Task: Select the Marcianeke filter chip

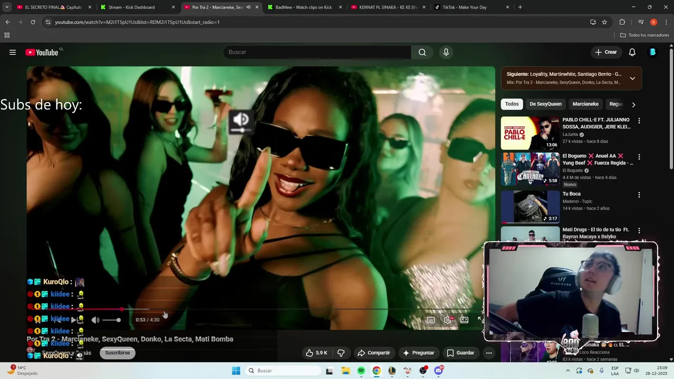Action: [586, 104]
